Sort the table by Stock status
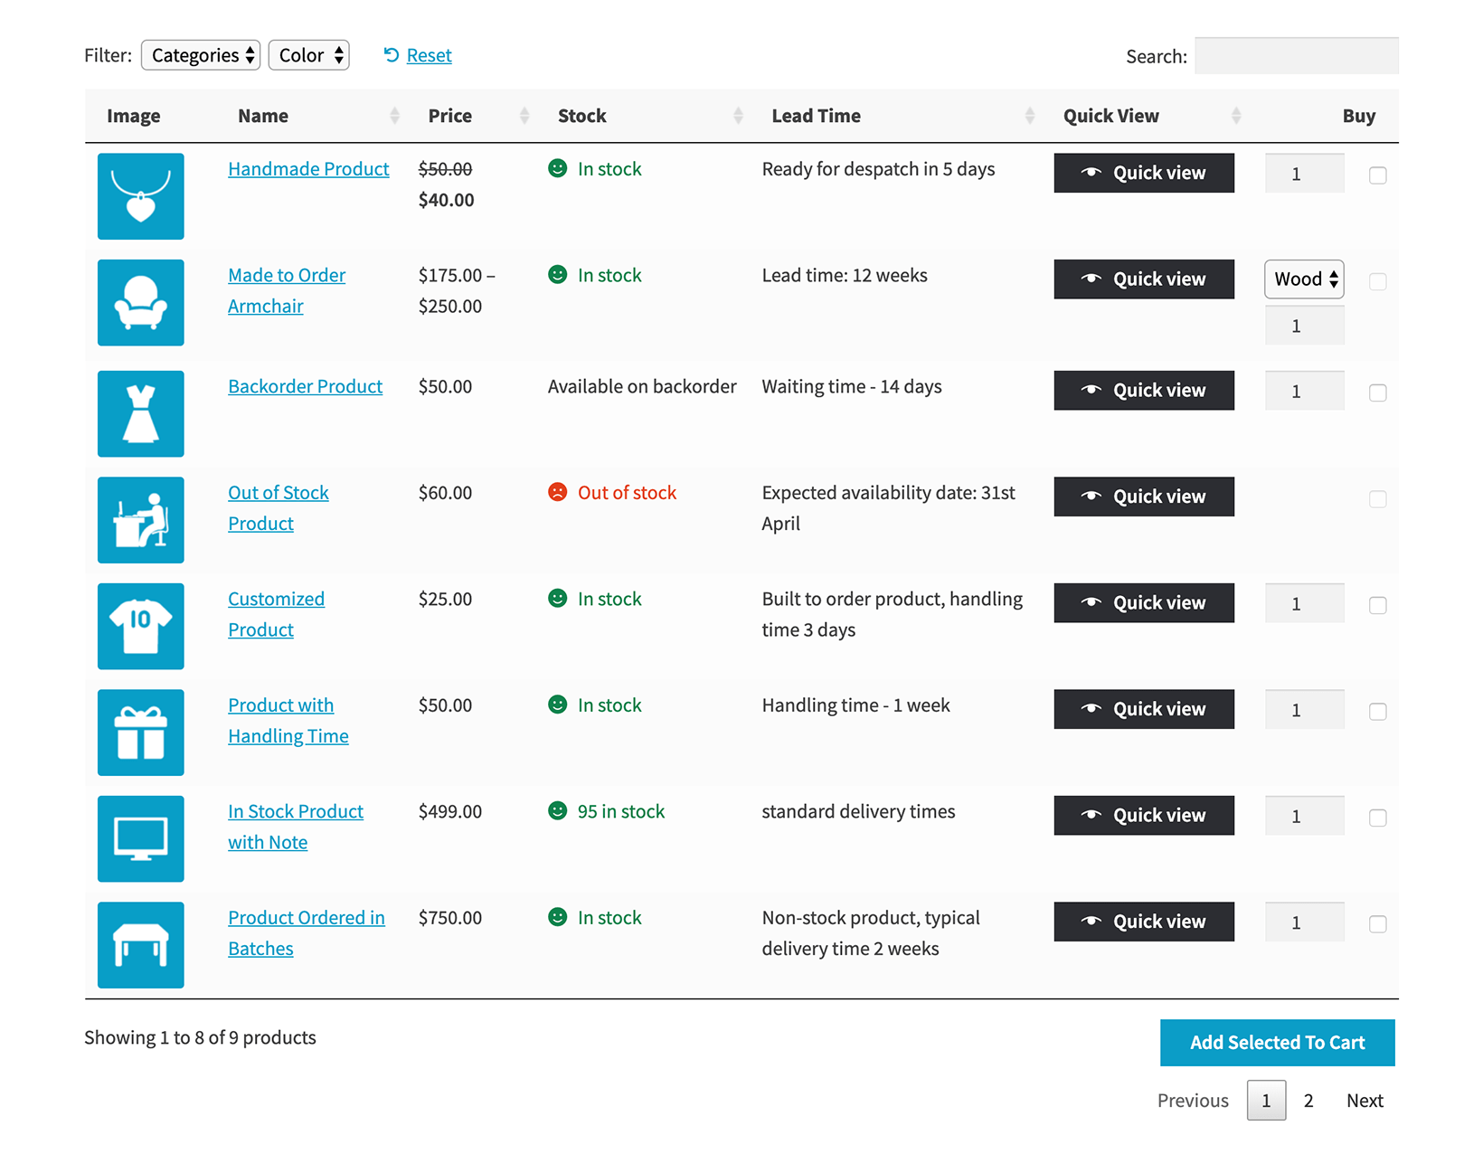The image size is (1483, 1154). [581, 115]
